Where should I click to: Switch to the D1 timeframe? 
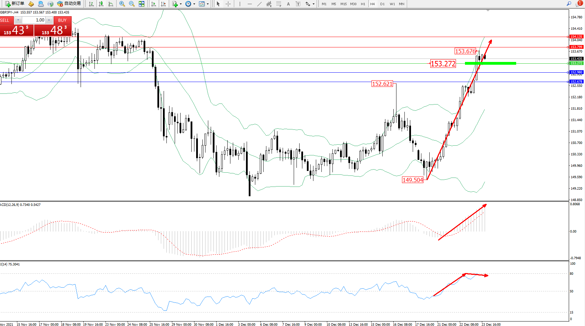pos(382,4)
